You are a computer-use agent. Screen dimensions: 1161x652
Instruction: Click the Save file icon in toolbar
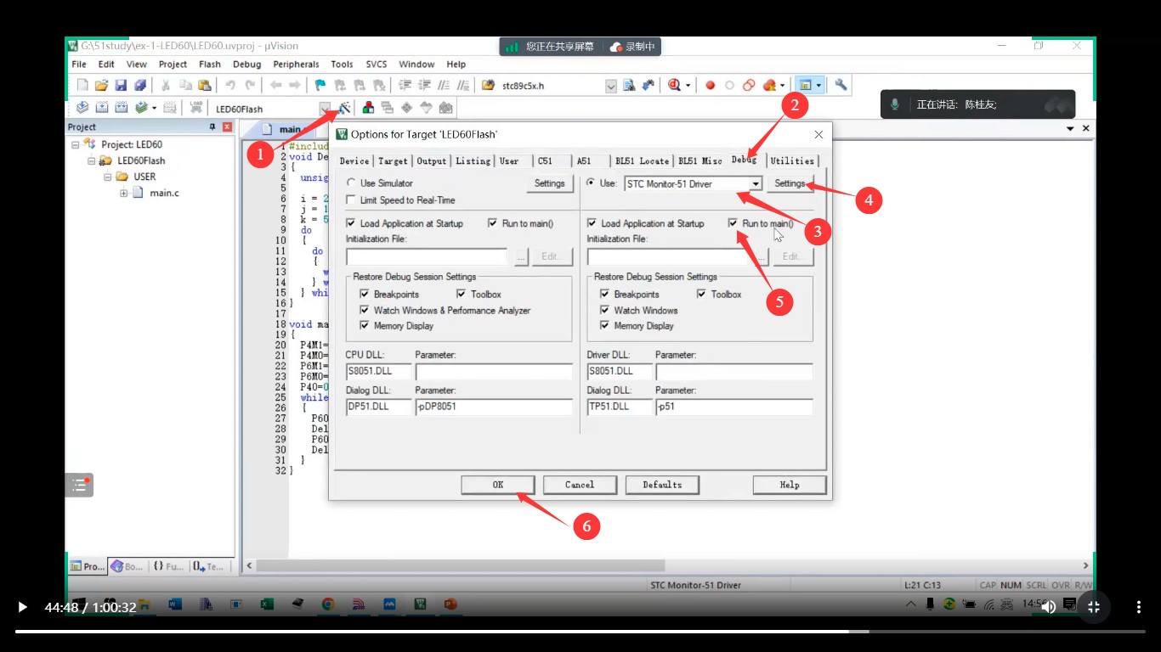(x=121, y=85)
